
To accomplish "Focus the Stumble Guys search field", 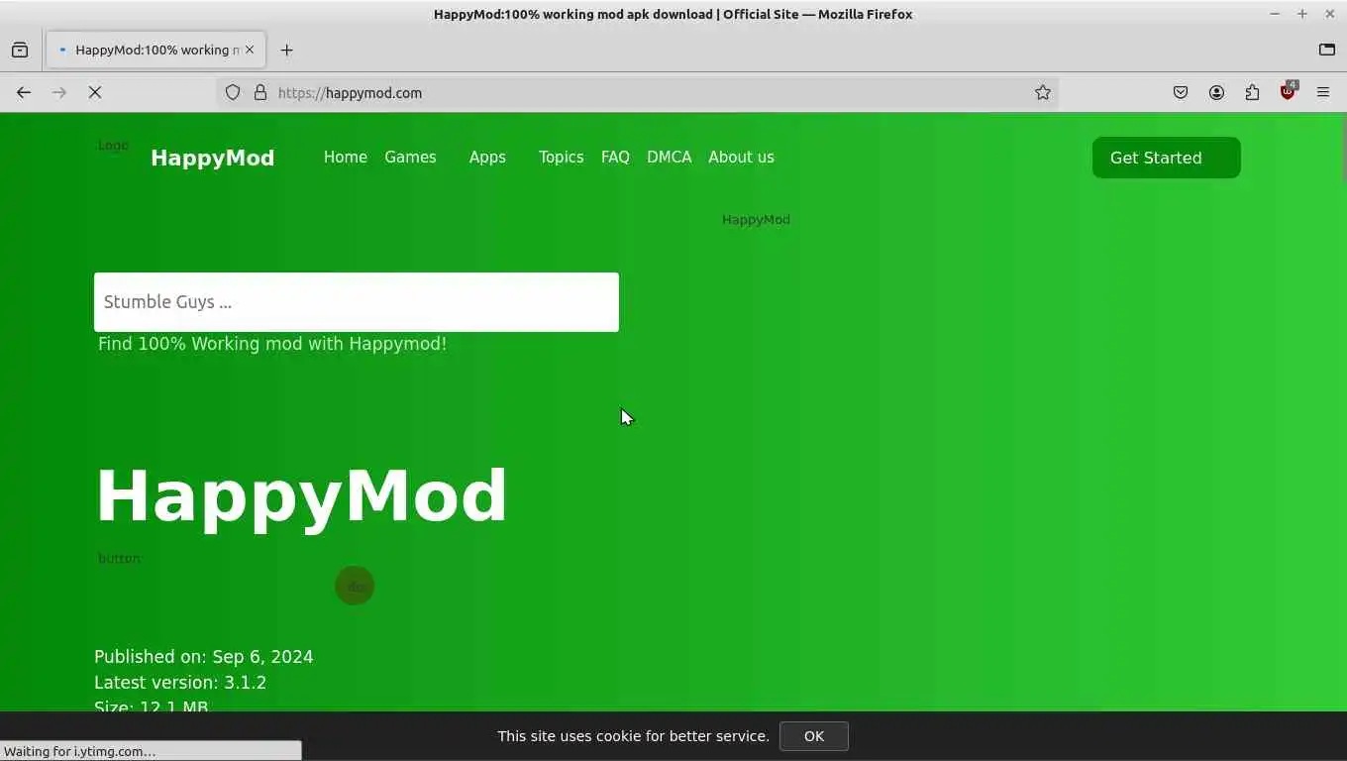I will 357,302.
